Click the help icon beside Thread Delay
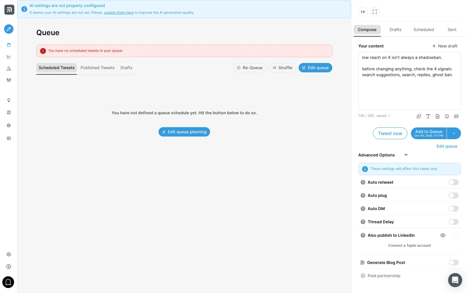Viewport: 468px width, 293px height. click(x=363, y=222)
